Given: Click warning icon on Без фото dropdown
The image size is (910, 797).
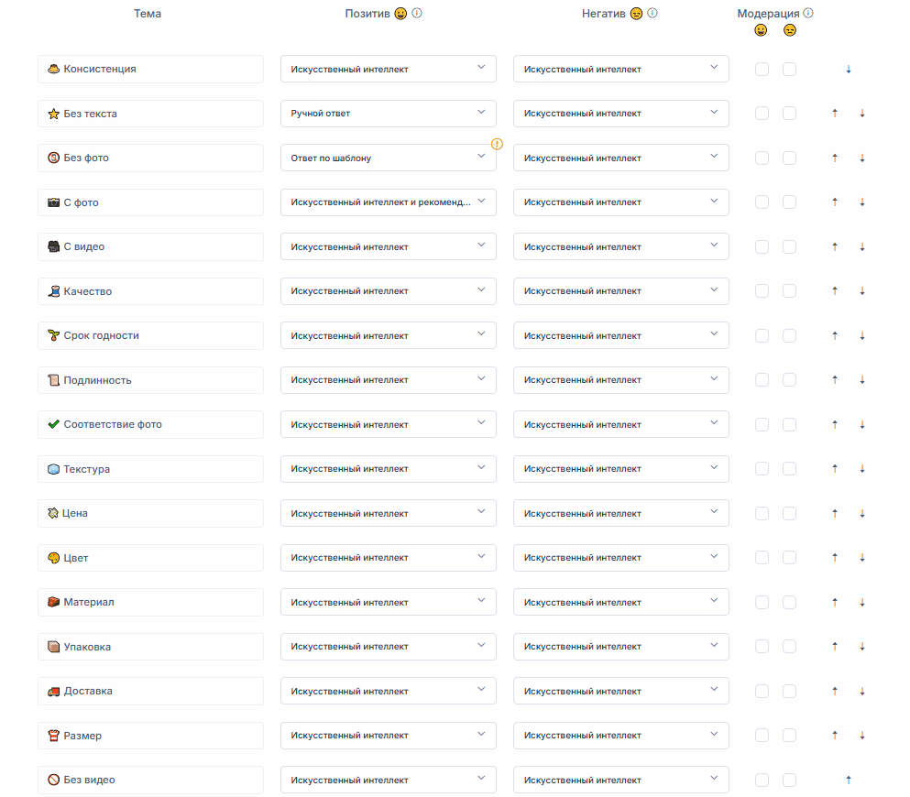Looking at the screenshot, I should click(497, 144).
